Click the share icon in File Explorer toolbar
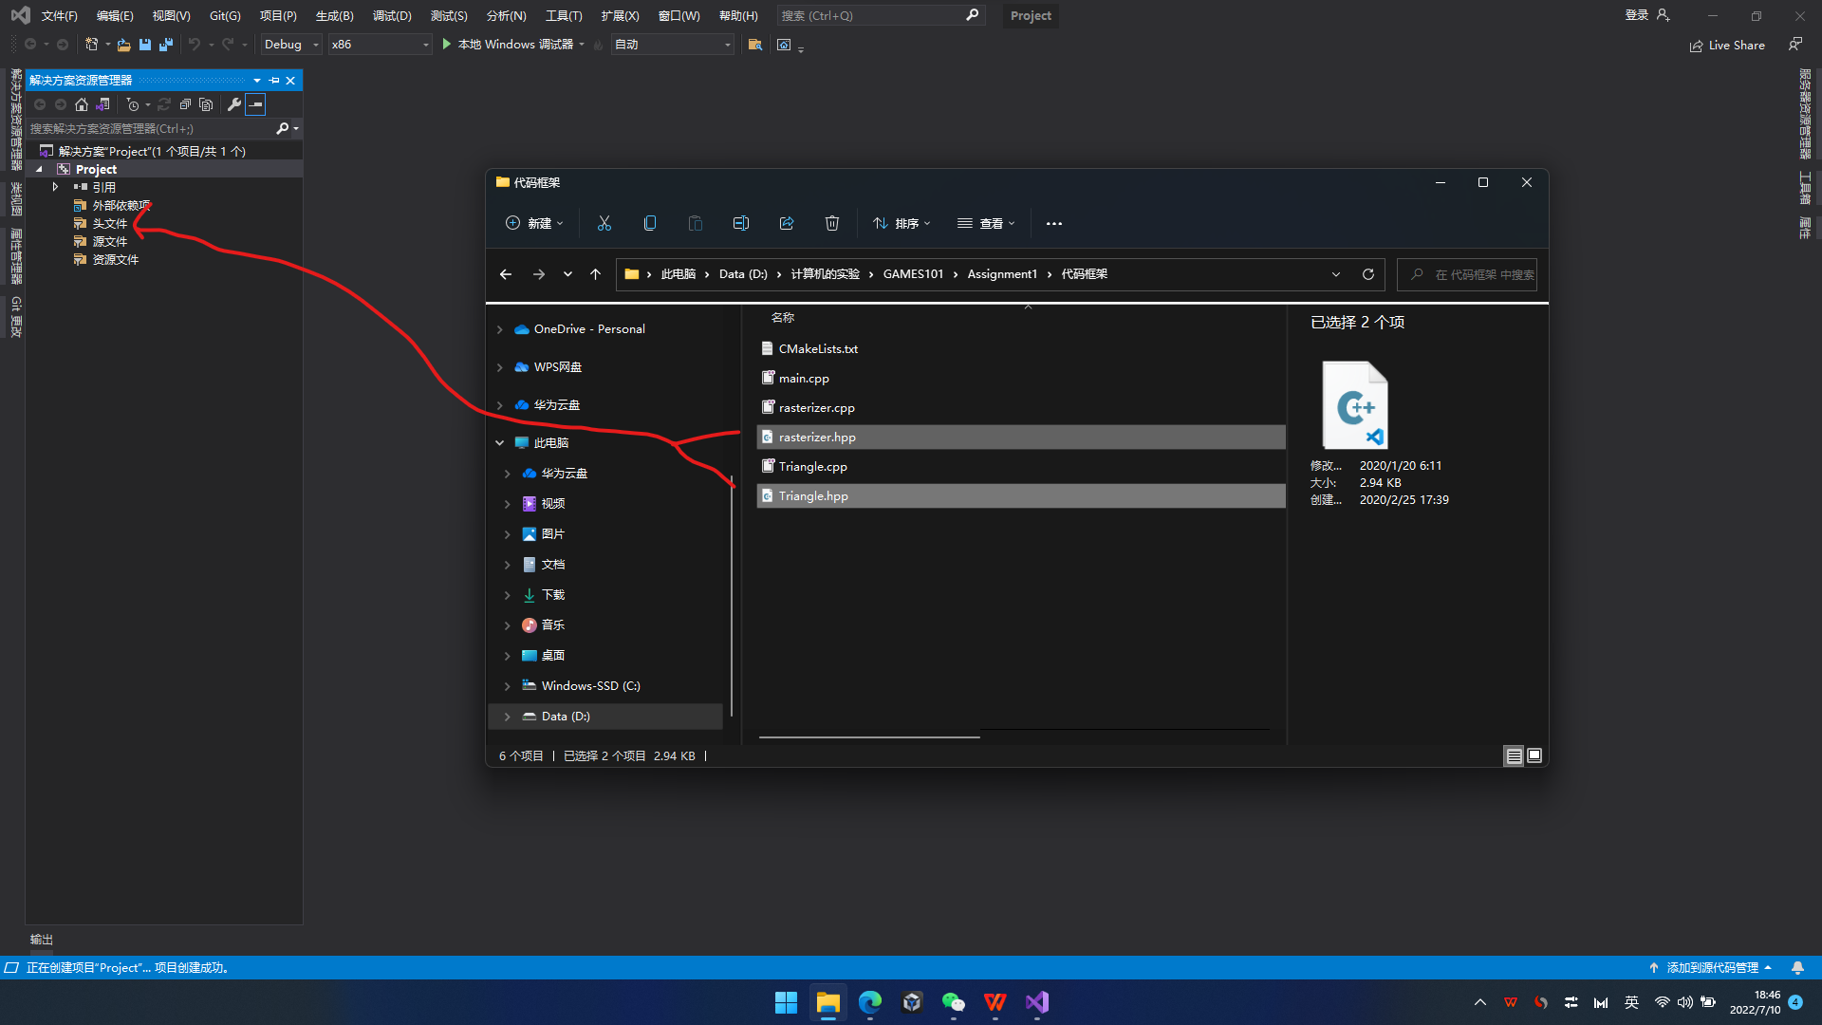Screen dimensions: 1822x1025 pos(787,223)
